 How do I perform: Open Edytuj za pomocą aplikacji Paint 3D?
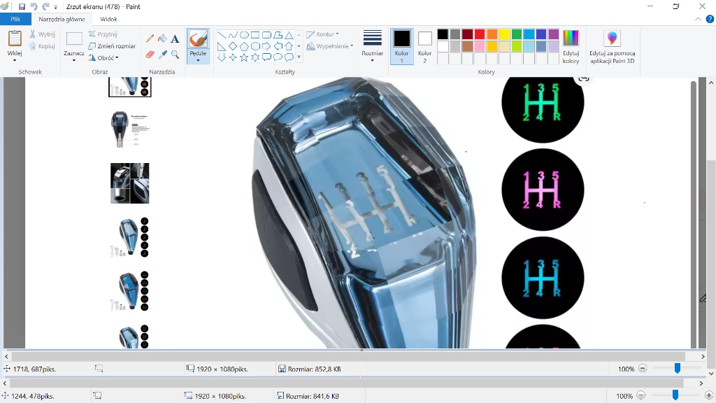pos(612,46)
